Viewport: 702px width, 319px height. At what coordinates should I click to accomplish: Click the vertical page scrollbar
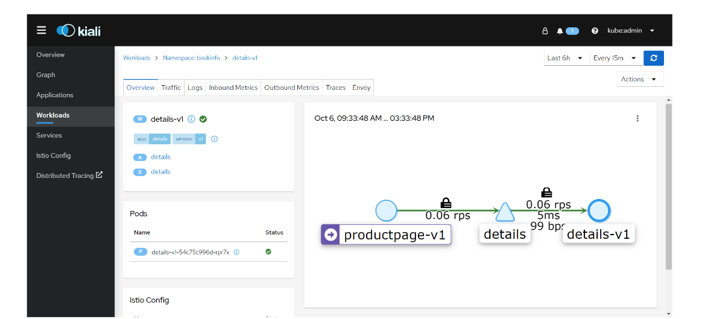click(669, 187)
